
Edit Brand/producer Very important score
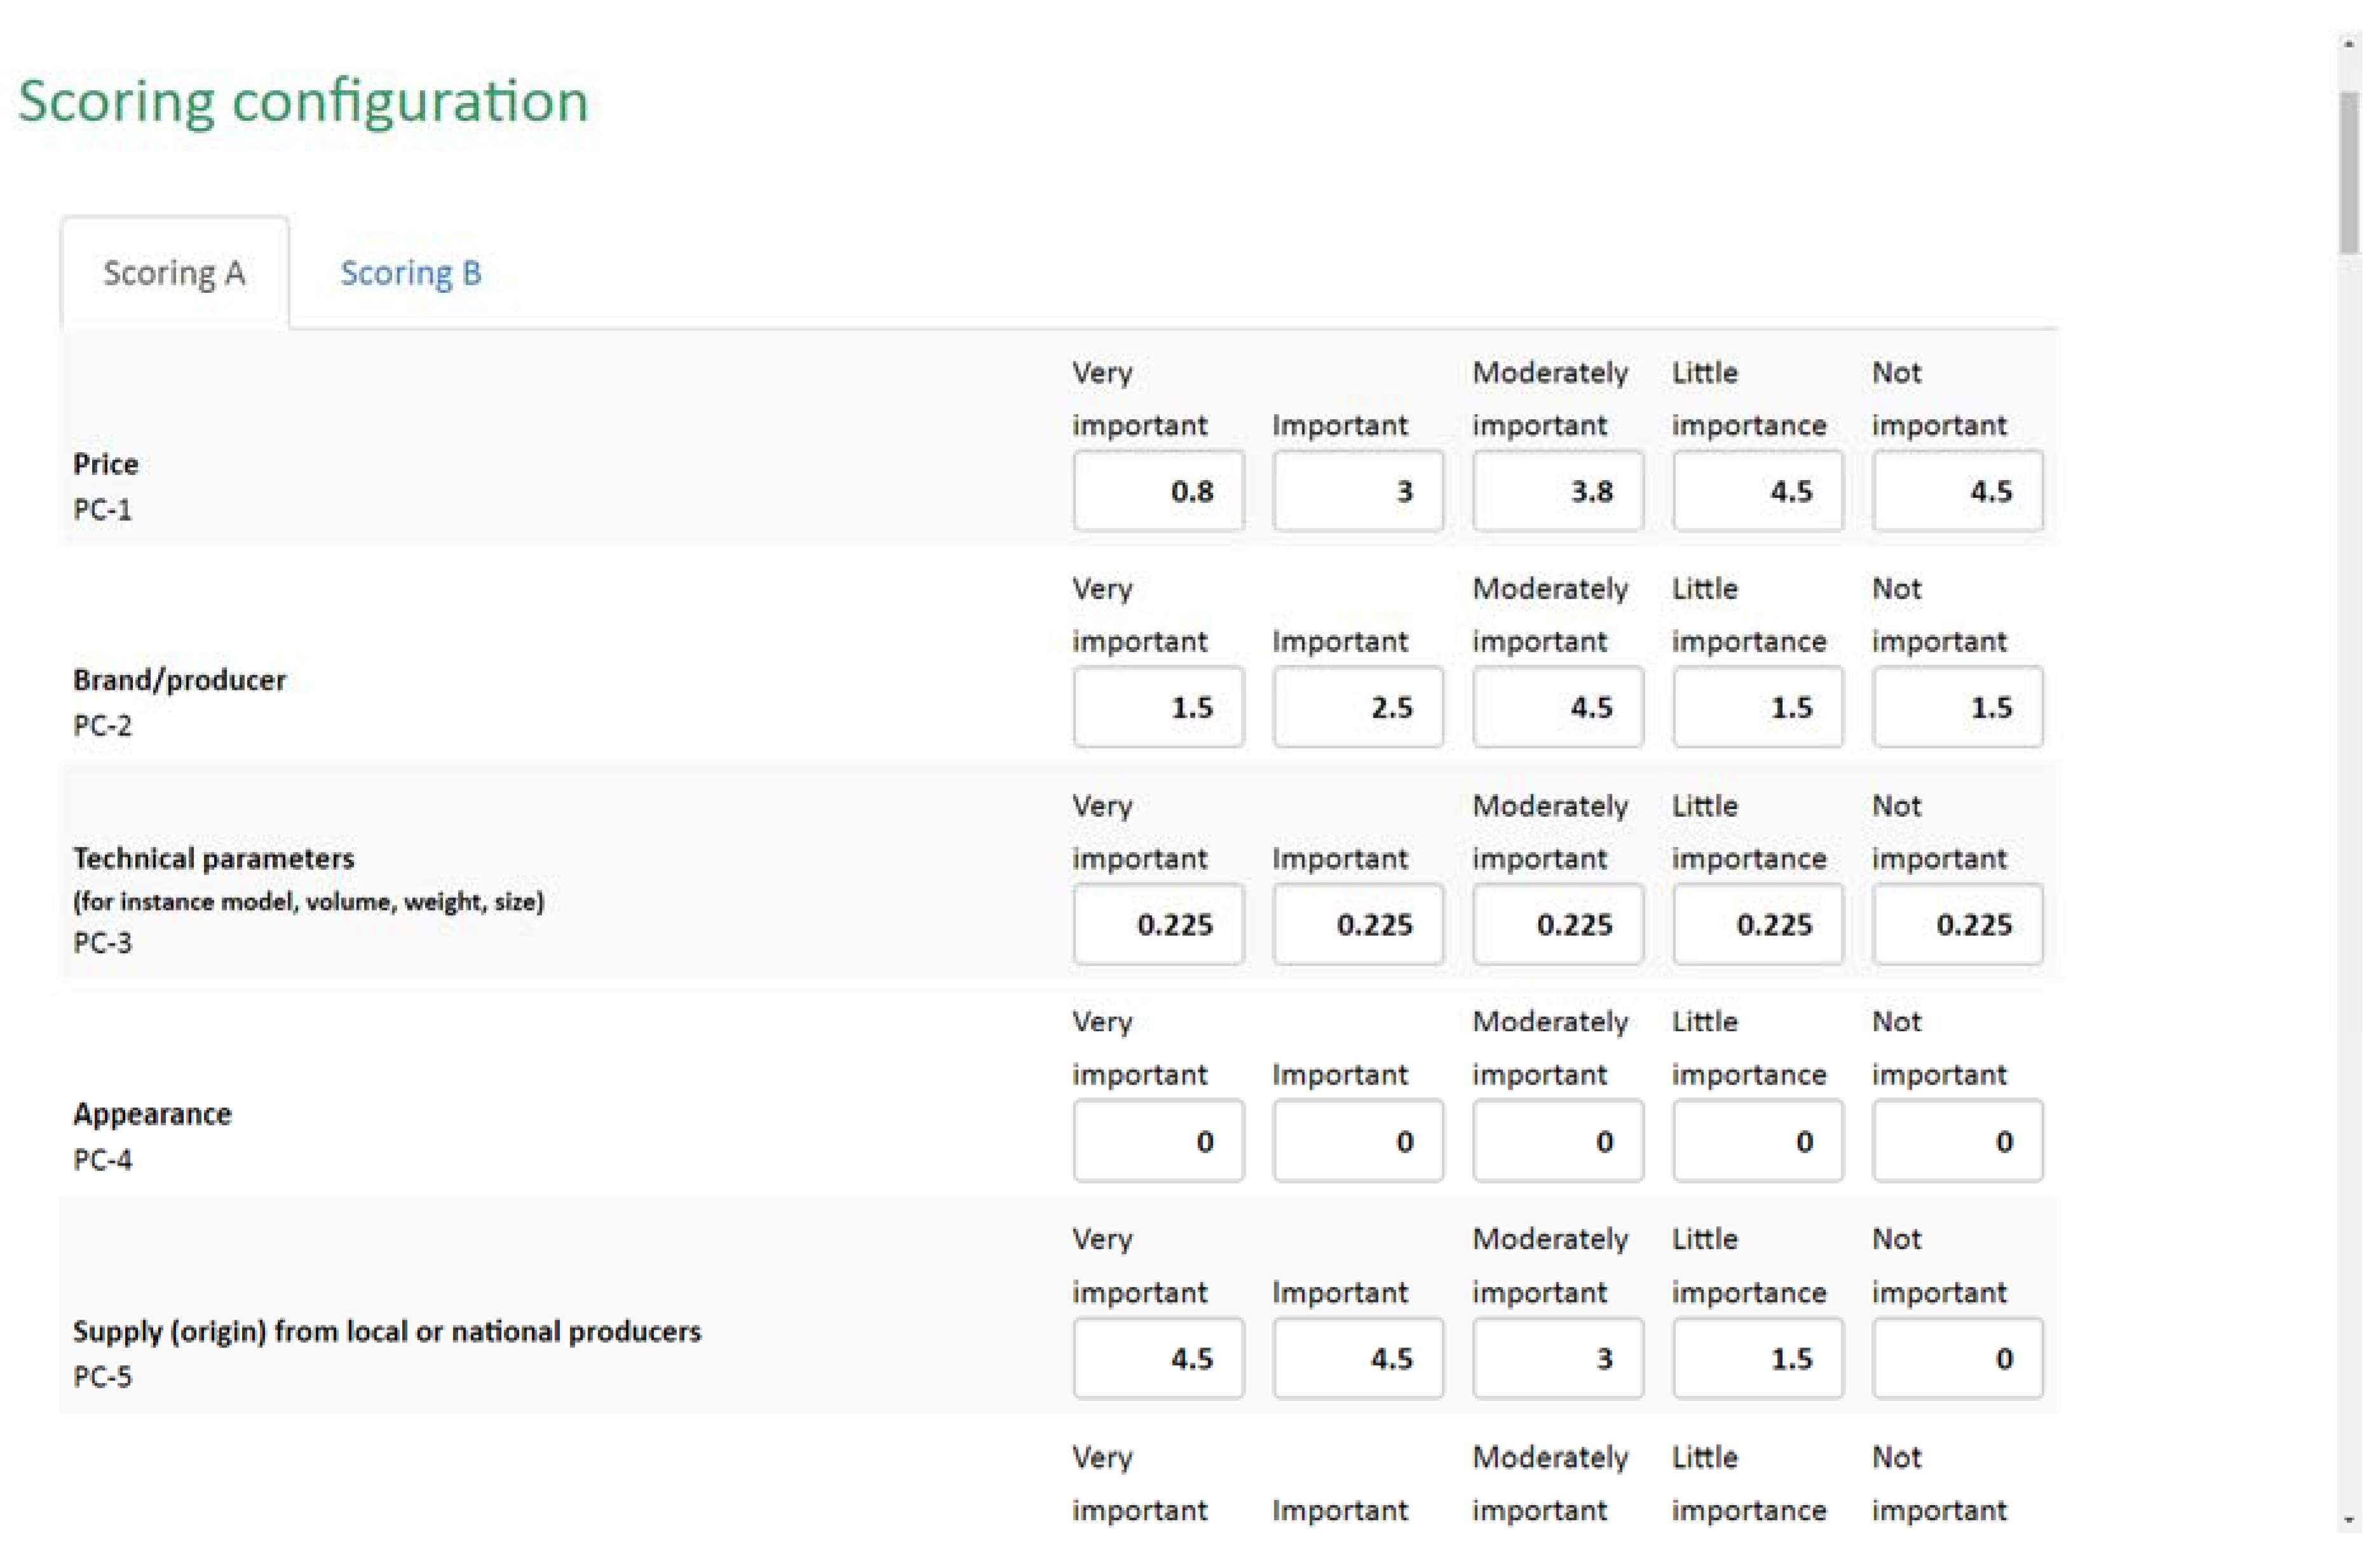pos(1158,707)
